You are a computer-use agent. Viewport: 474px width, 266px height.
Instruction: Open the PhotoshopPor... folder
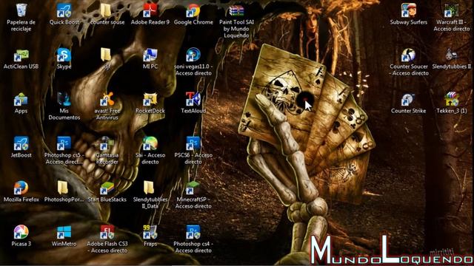63,188
